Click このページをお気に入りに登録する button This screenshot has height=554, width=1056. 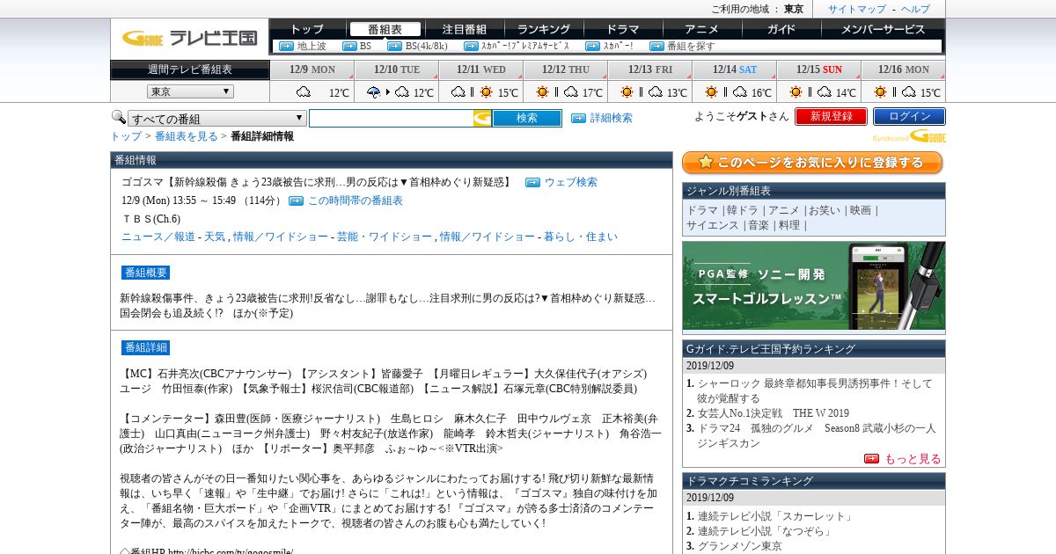click(812, 163)
